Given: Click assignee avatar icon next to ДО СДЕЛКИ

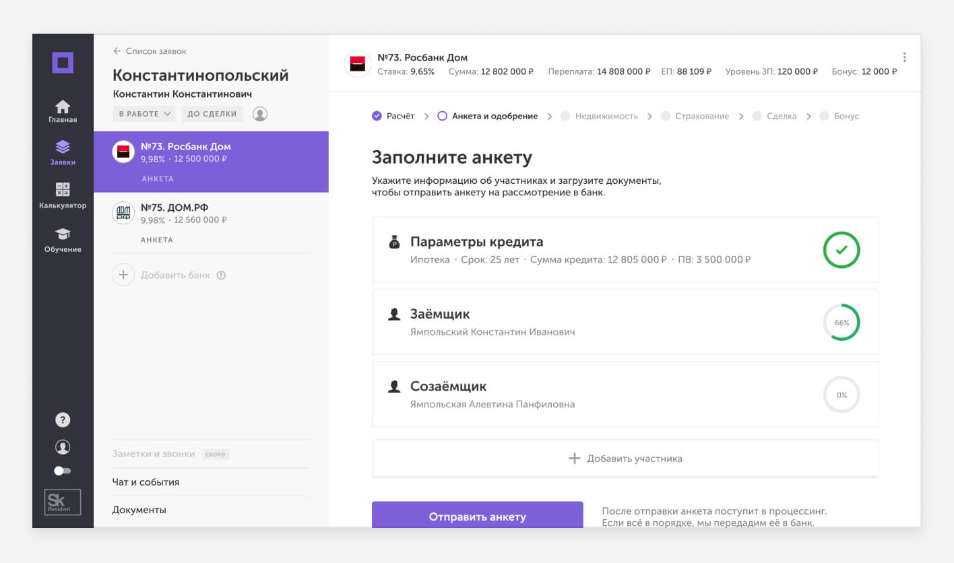Looking at the screenshot, I should pos(260,114).
